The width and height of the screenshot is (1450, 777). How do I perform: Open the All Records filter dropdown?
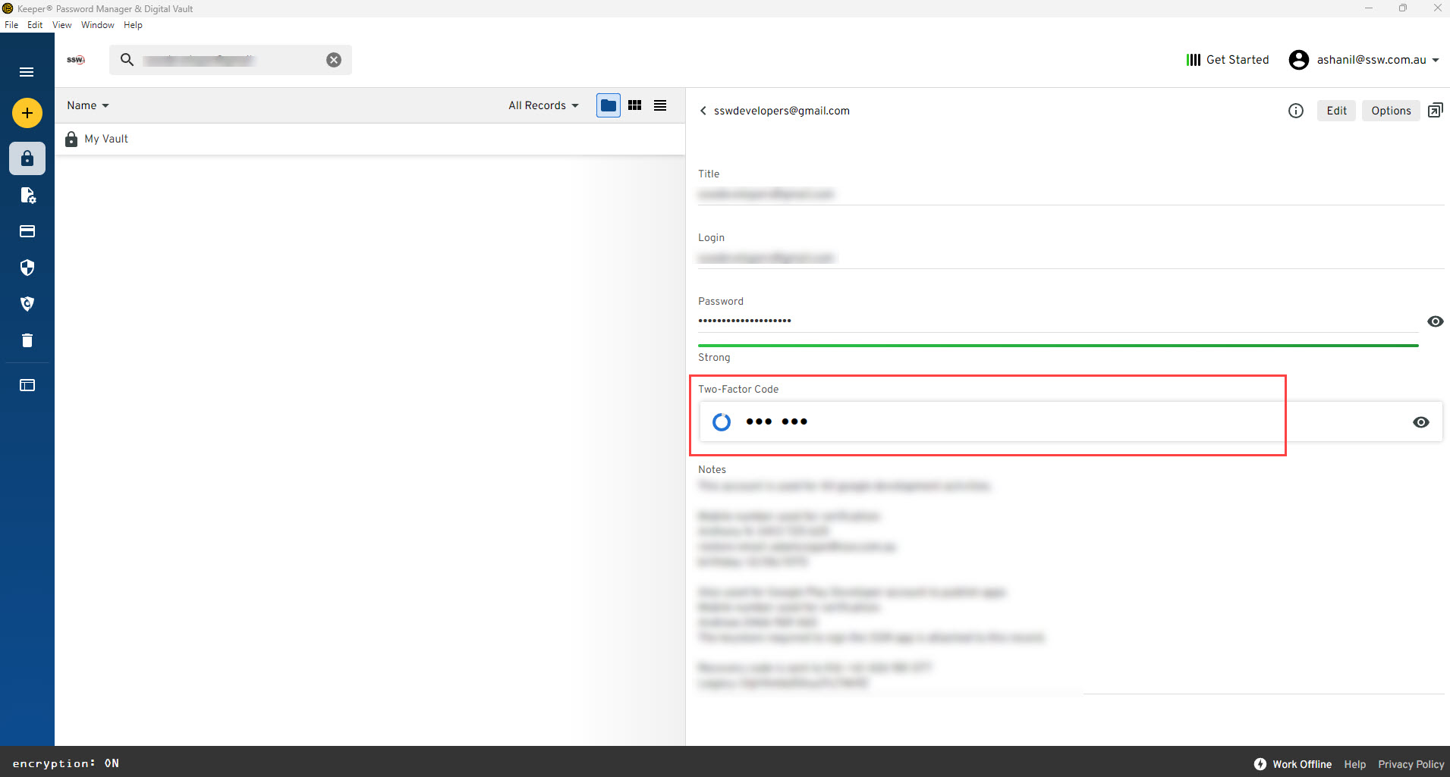pyautogui.click(x=543, y=105)
